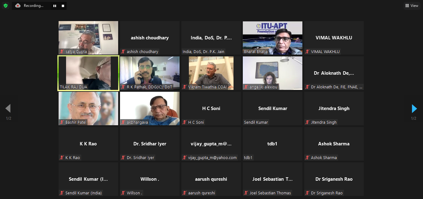Viewport: 423px width, 199px height.
Task: Click the Recording... status label
Action: pos(33,6)
